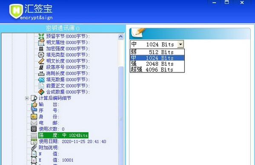255x165 pixels.
Task: Open the key strength combo box arrow
Action: 181,44
